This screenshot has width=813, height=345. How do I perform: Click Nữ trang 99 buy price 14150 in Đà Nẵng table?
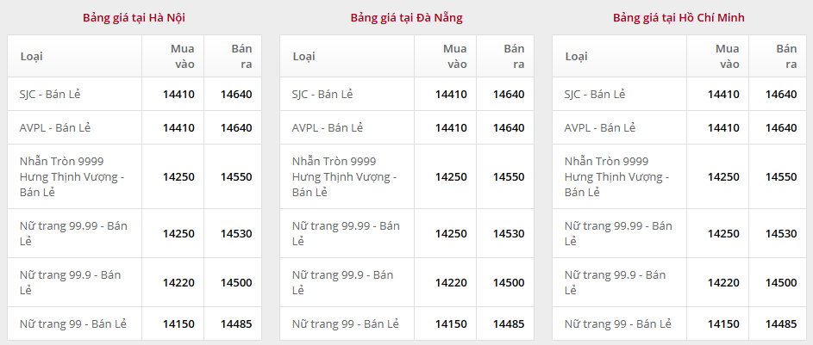(x=451, y=323)
